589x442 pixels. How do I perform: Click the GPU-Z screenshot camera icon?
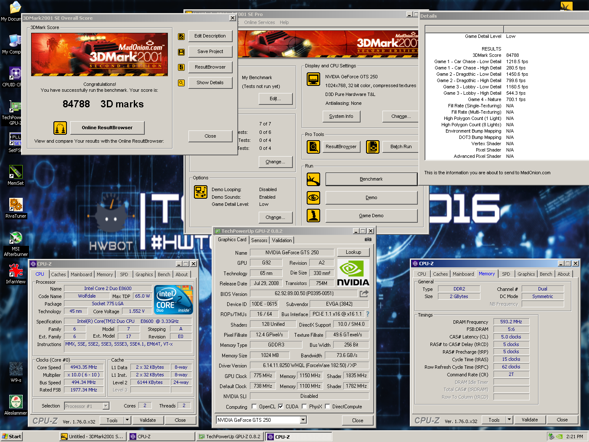[x=368, y=240]
